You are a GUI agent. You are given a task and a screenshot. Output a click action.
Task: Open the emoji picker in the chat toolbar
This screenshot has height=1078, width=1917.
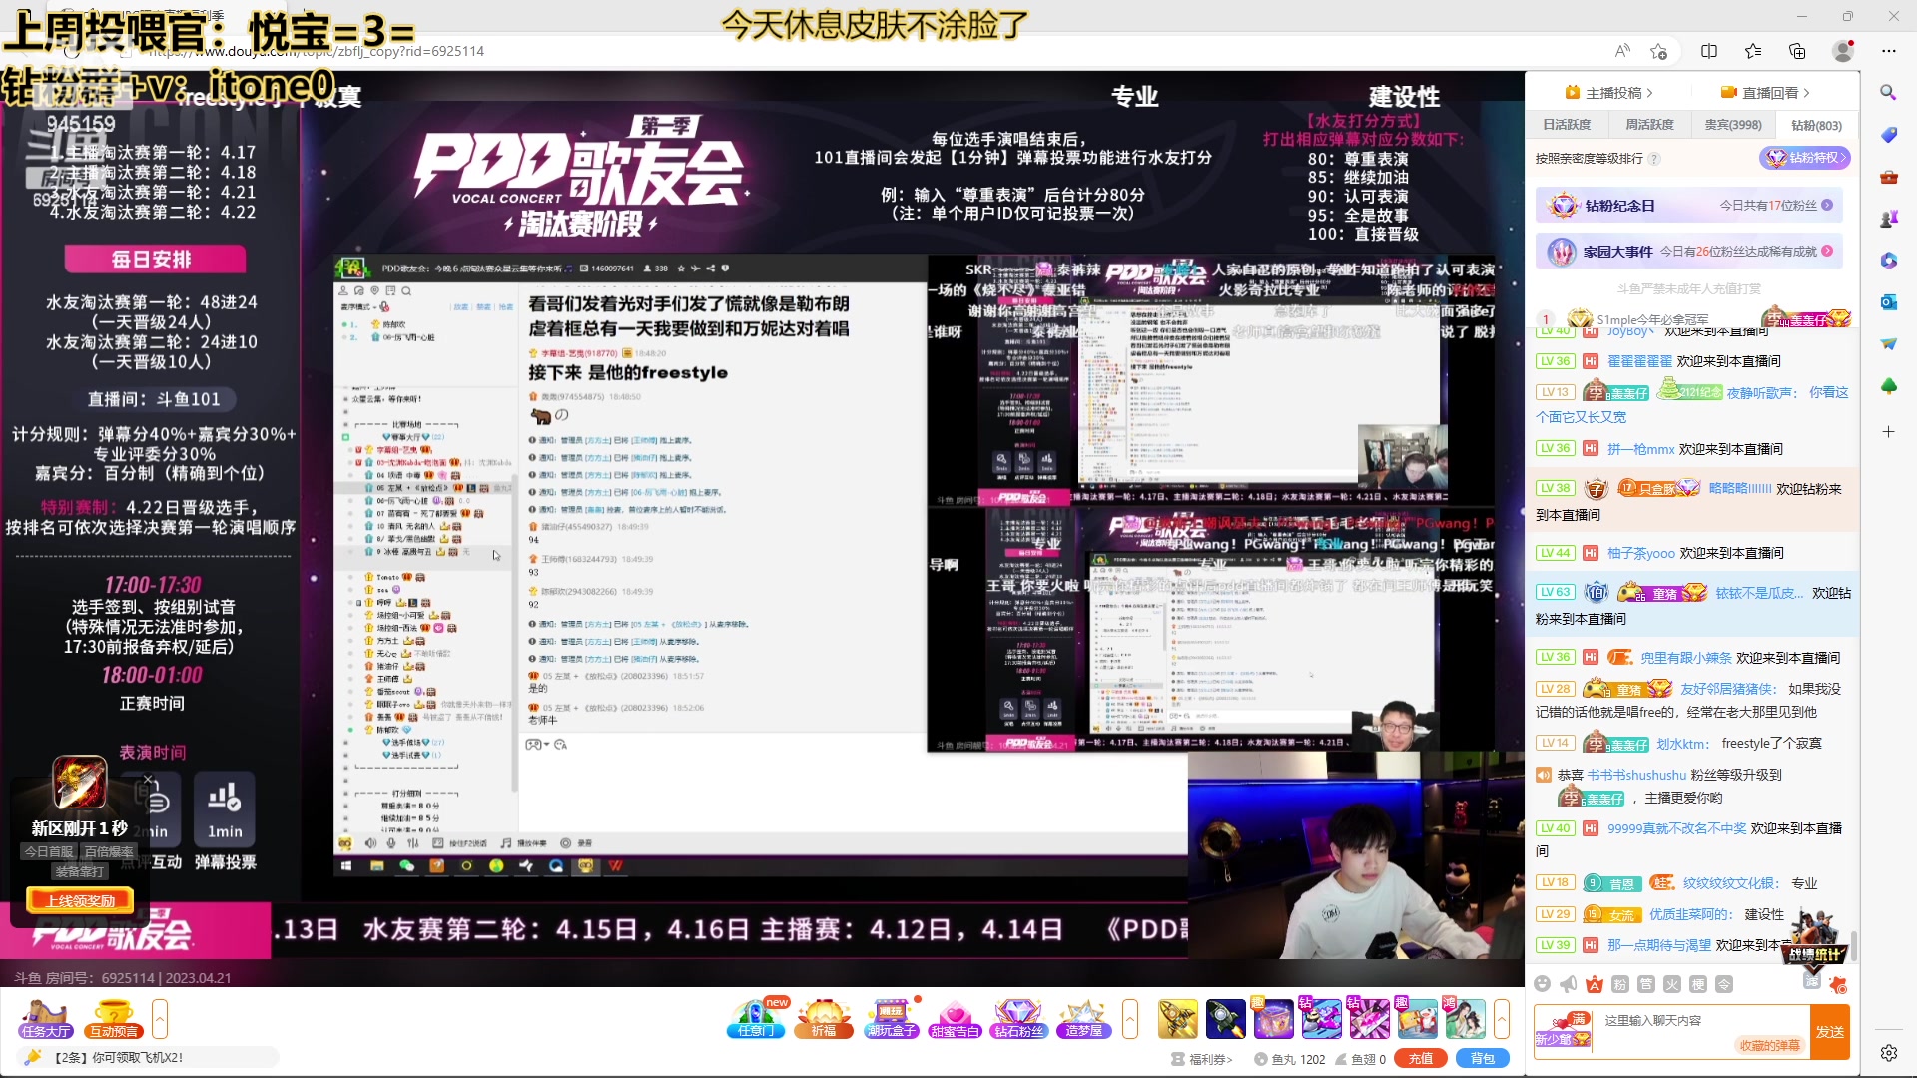(x=1543, y=985)
